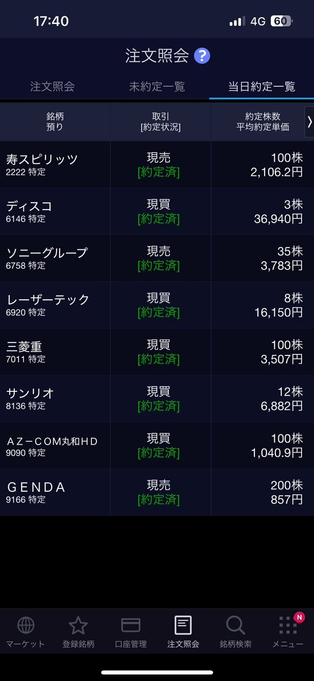Viewport: 314px width, 681px height.
Task: Open ディスコ 6146 order row
Action: pos(157,211)
